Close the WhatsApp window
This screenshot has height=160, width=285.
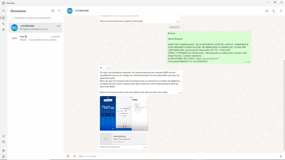[281, 2]
